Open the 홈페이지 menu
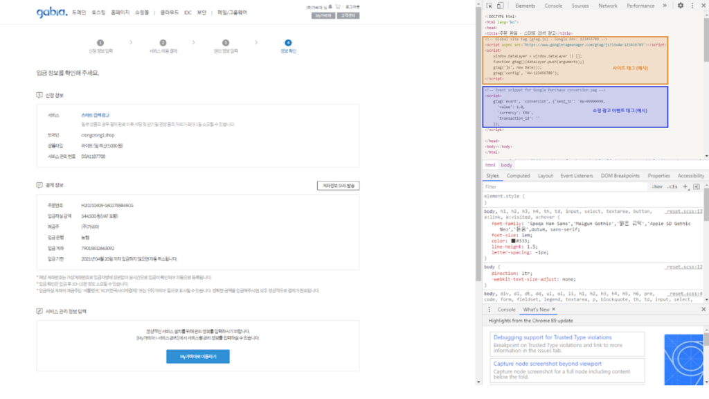 pyautogui.click(x=120, y=12)
